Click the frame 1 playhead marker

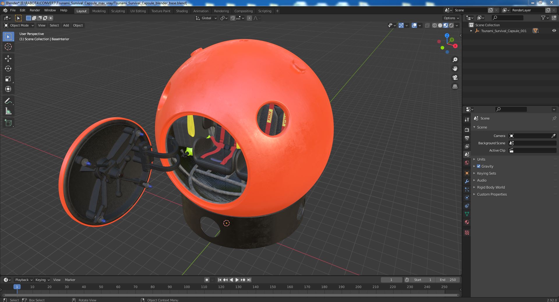(17, 287)
